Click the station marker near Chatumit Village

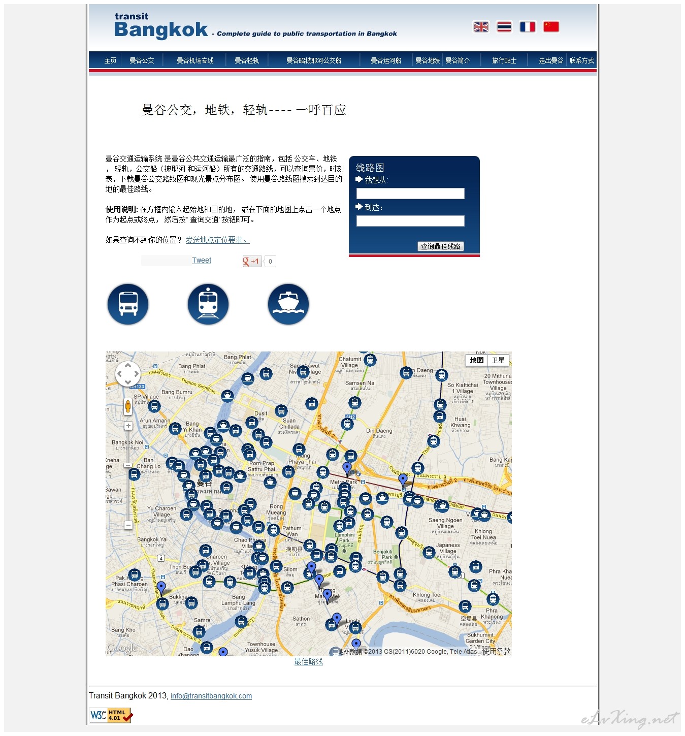(370, 360)
